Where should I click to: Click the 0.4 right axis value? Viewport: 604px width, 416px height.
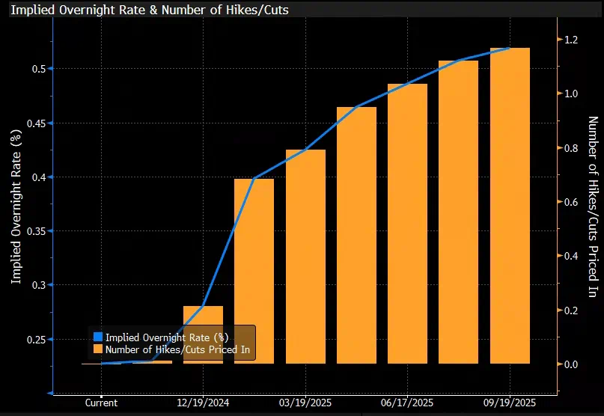coord(571,256)
